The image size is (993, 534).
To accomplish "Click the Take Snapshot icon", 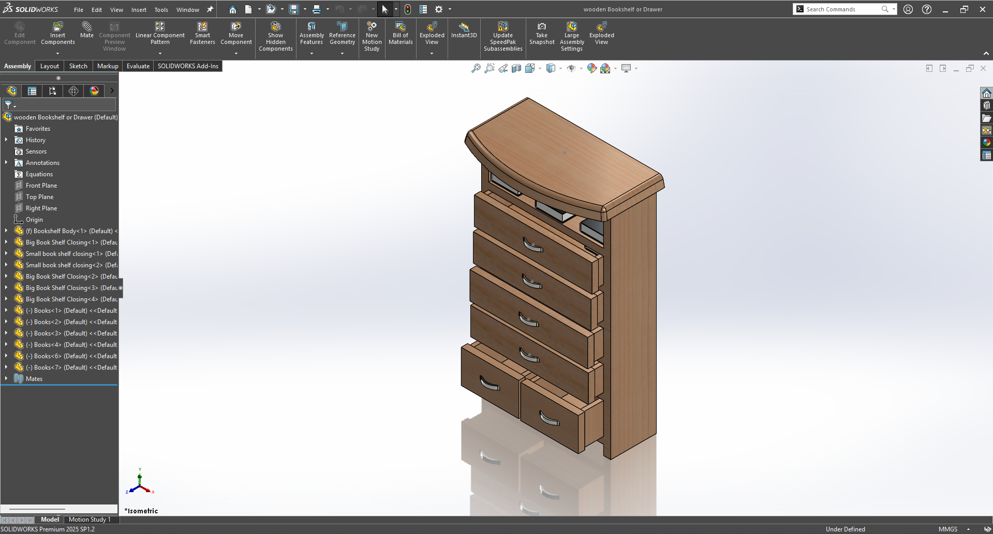I will click(x=541, y=27).
